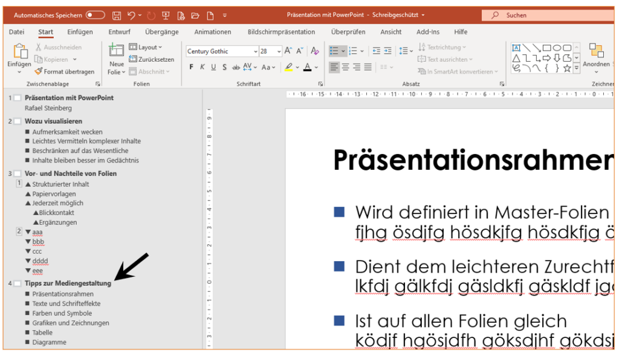This screenshot has height=353, width=619.
Task: Open the Layout dropdown
Action: [146, 47]
